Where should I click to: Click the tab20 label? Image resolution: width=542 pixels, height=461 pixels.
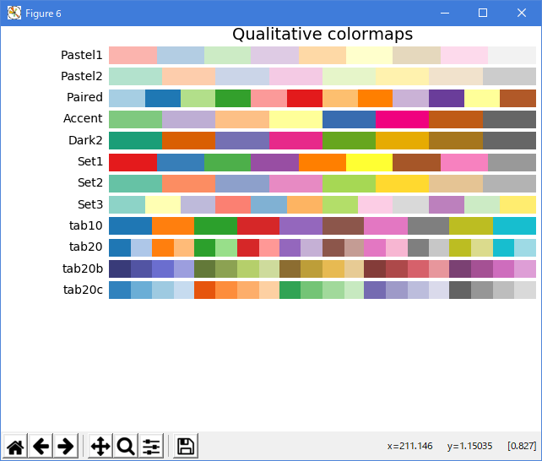pyautogui.click(x=86, y=247)
